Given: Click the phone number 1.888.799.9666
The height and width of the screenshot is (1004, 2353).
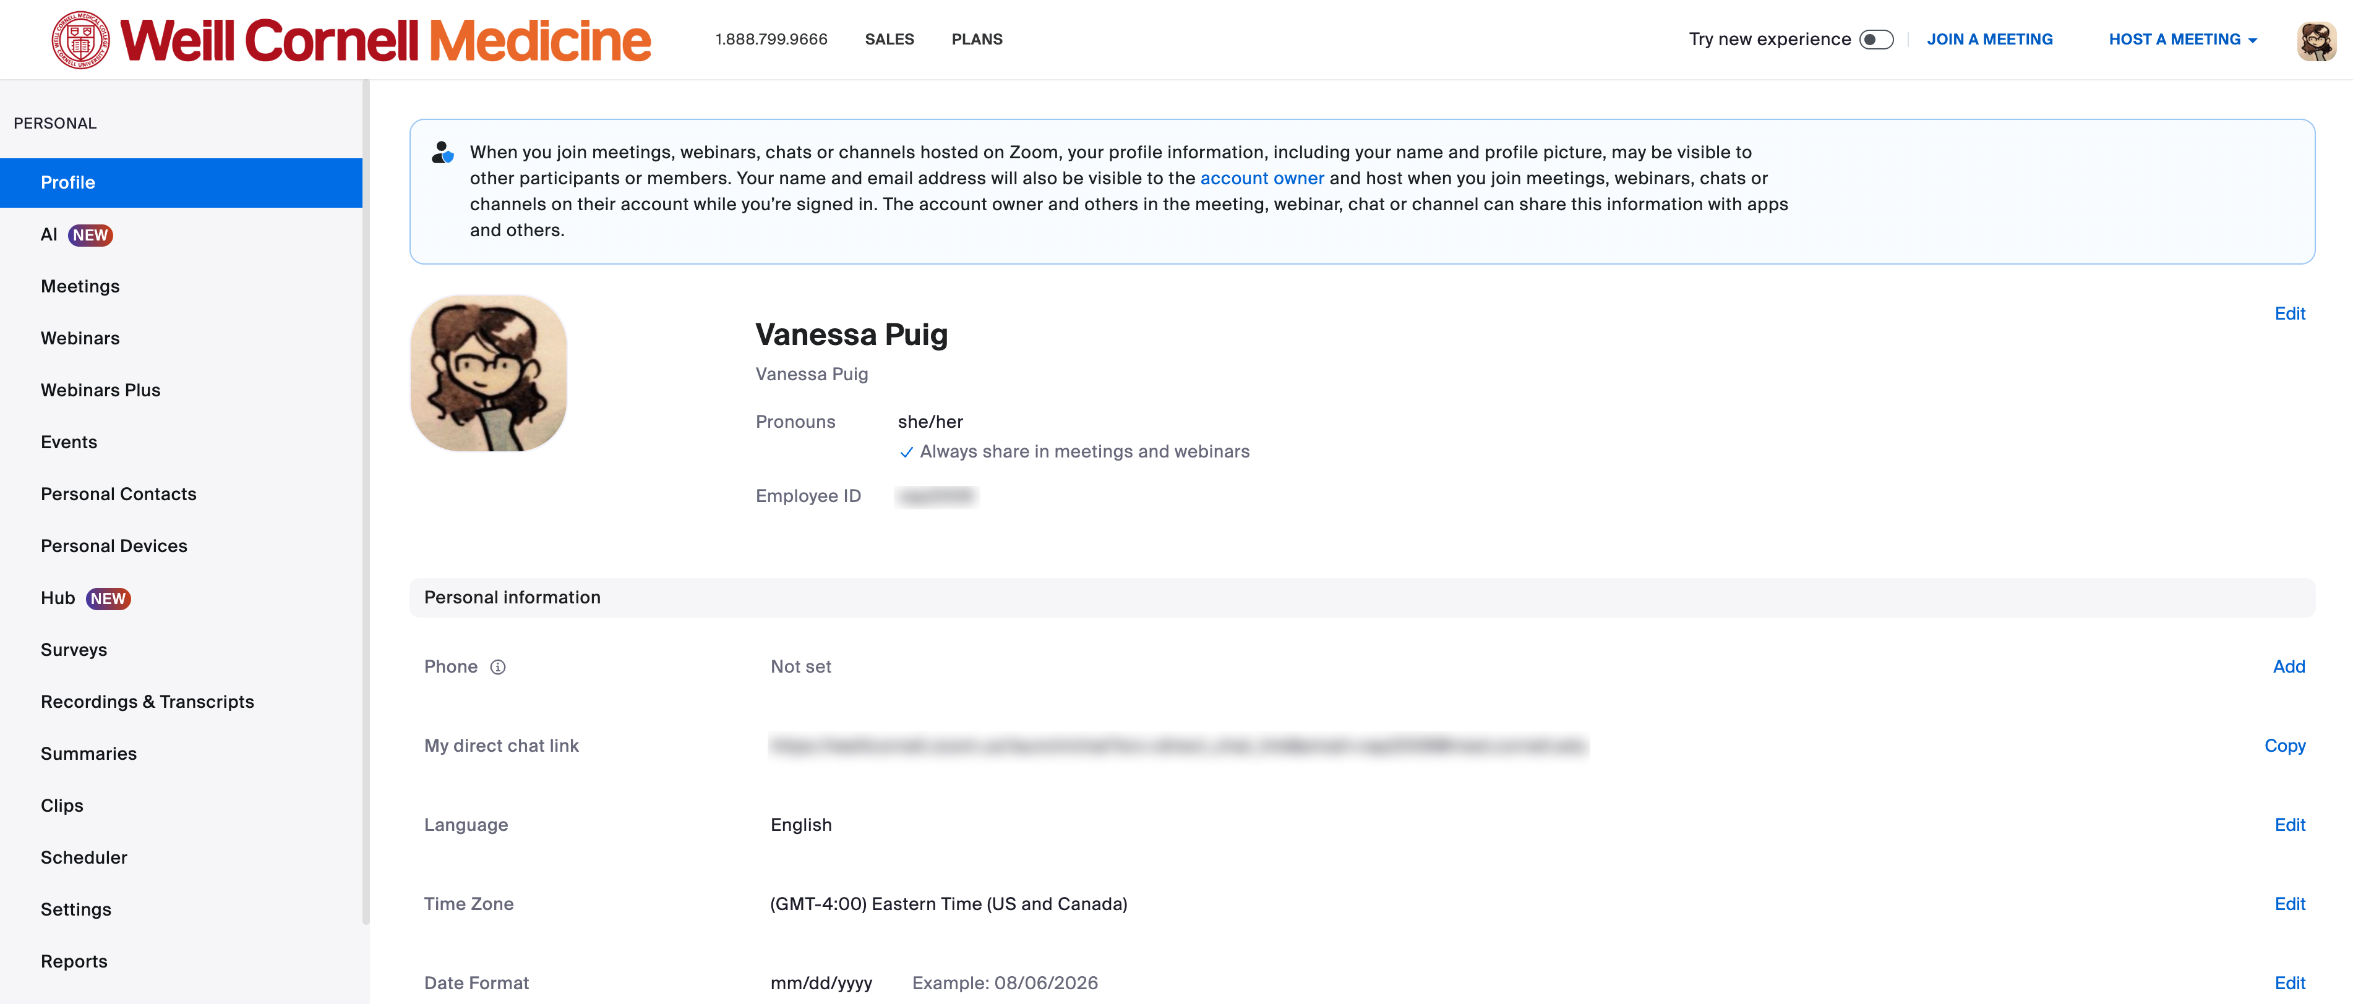Looking at the screenshot, I should (x=771, y=39).
